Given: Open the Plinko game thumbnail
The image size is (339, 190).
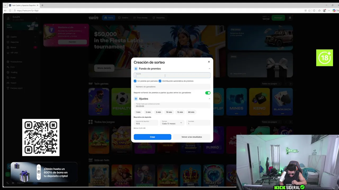Looking at the screenshot, I should tap(214, 140).
